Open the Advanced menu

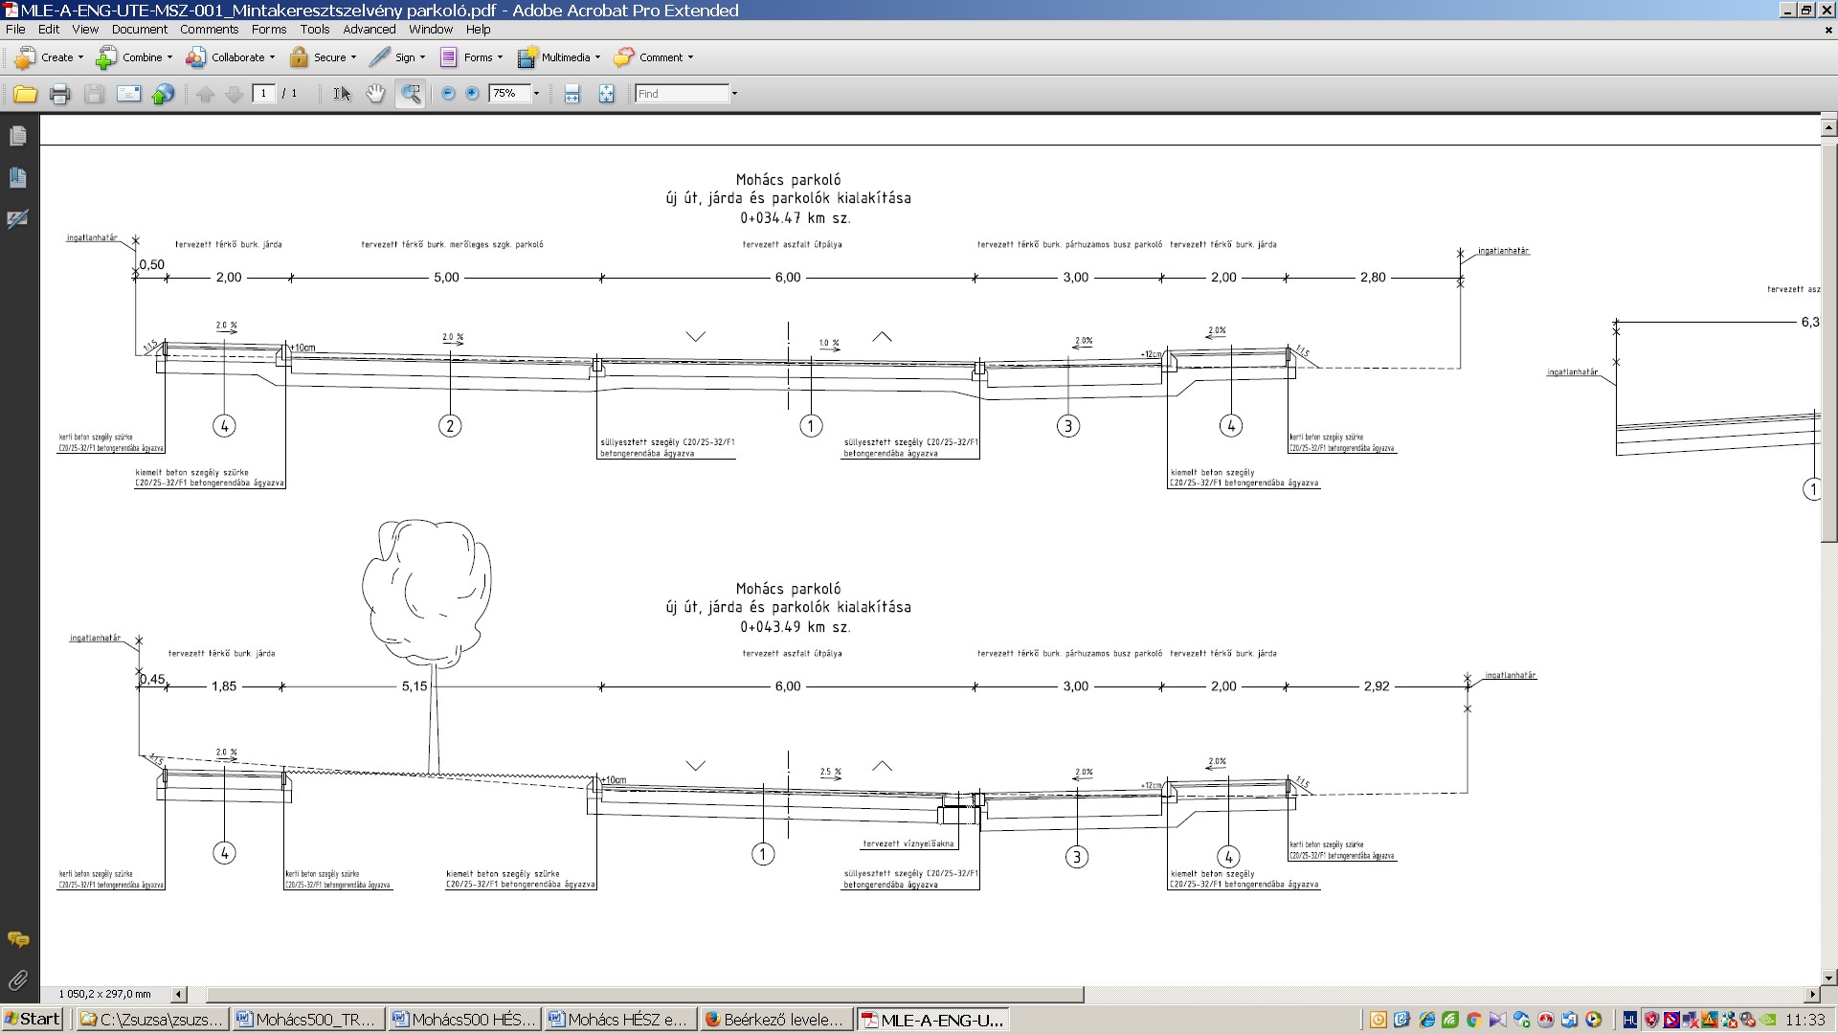[x=369, y=29]
